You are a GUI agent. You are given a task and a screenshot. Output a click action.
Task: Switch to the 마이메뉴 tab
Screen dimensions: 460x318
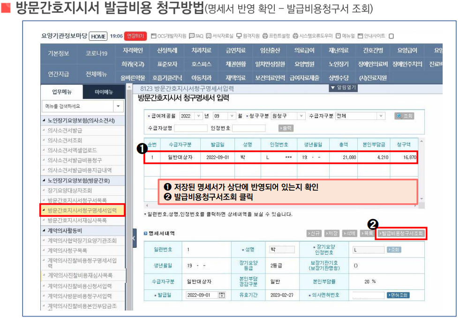[x=104, y=92]
